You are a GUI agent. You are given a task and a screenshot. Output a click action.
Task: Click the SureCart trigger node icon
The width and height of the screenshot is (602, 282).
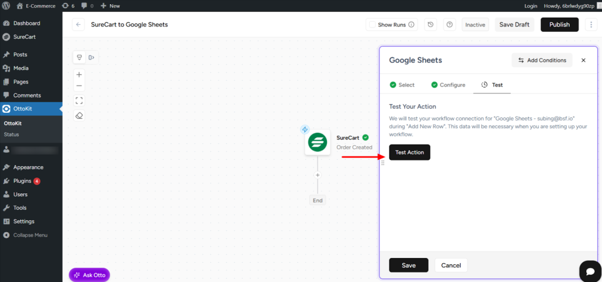pyautogui.click(x=317, y=142)
